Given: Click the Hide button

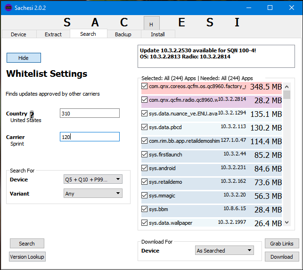Looking at the screenshot, I should tap(24, 58).
